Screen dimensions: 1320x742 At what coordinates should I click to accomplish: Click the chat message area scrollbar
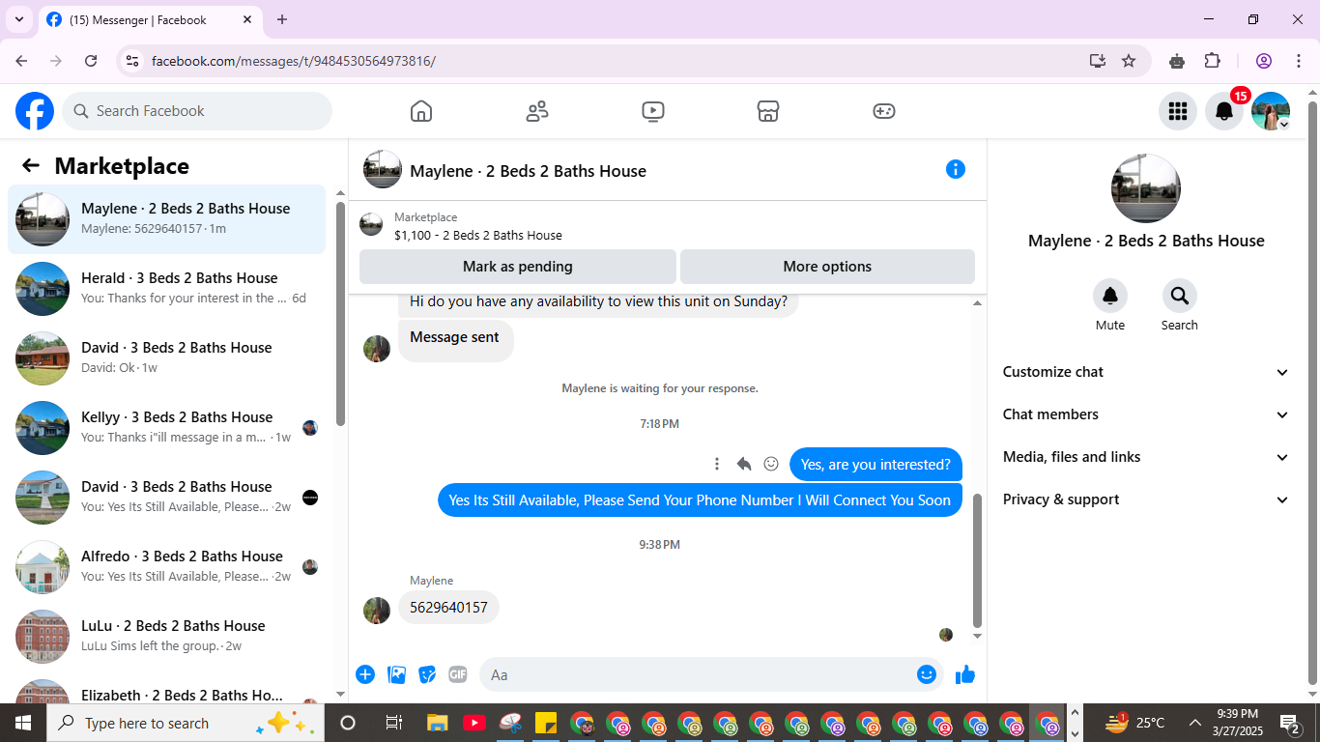pyautogui.click(x=977, y=560)
